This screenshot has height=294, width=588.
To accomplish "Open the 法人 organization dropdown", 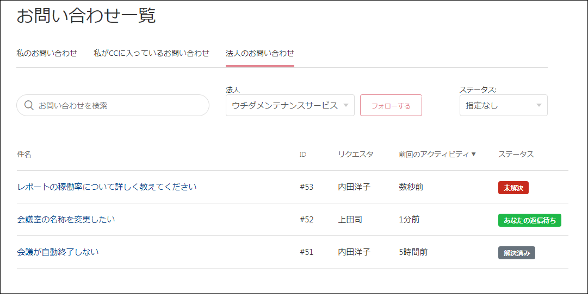I will 289,105.
